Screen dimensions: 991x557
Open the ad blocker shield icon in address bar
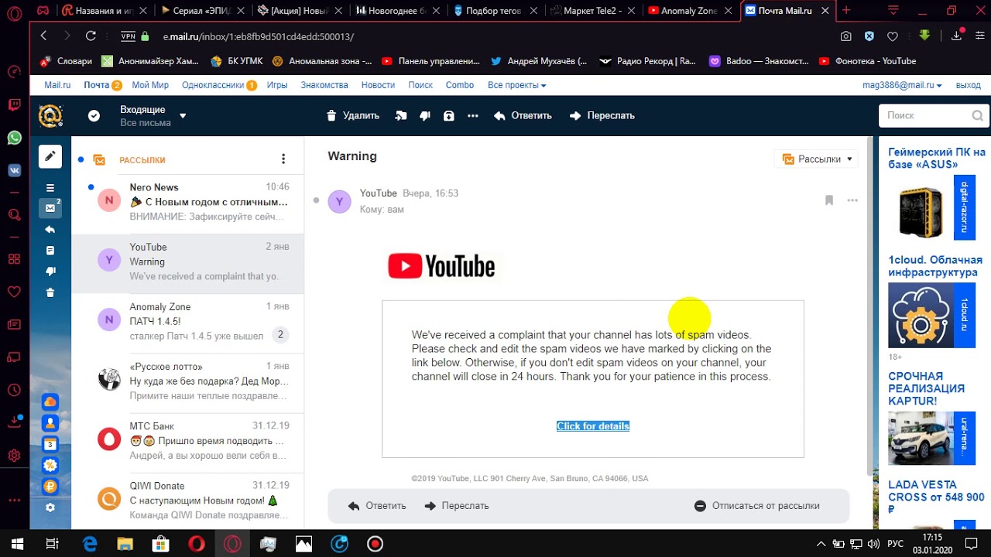pyautogui.click(x=869, y=36)
